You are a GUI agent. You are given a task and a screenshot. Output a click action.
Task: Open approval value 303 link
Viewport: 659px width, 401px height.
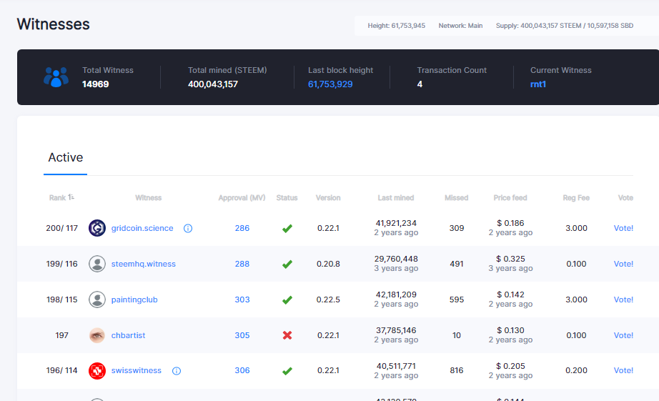242,299
